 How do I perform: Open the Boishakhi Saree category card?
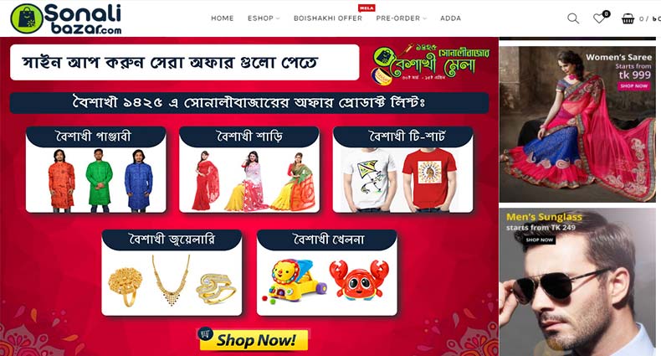[249, 169]
